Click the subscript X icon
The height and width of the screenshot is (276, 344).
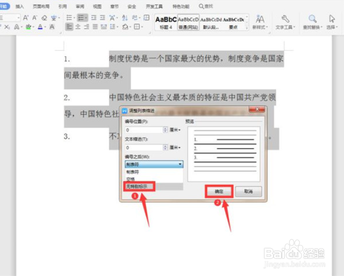click(7, 27)
